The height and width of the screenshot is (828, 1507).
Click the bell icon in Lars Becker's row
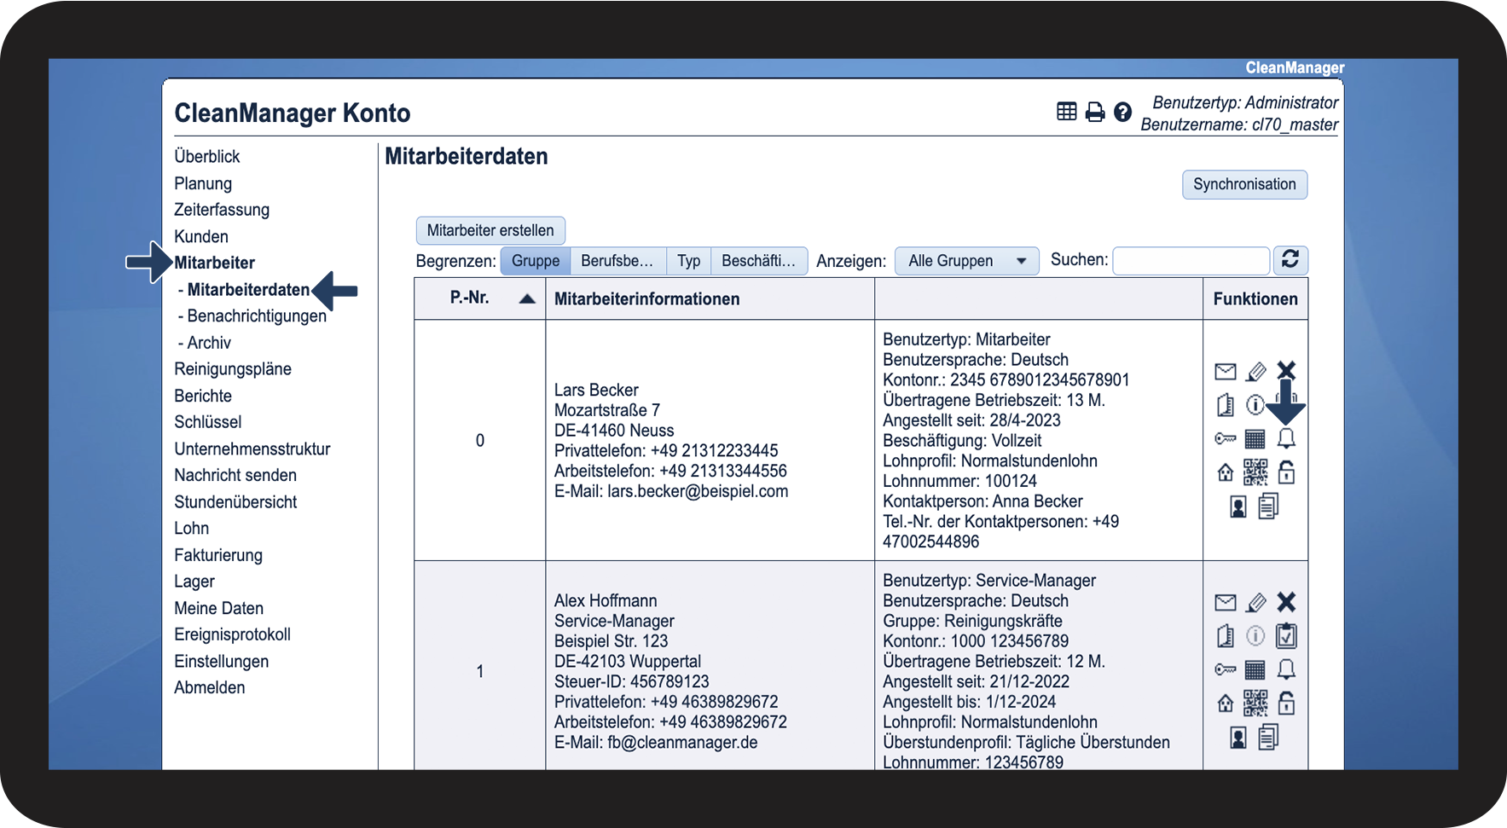click(1286, 438)
